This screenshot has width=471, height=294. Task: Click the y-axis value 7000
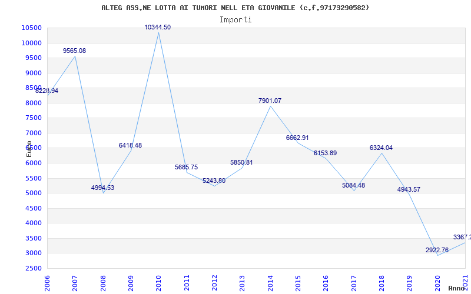[33, 133]
